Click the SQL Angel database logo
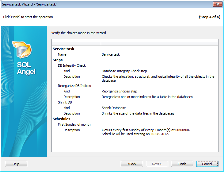Image resolution: width=224 pixels, height=172 pixels. pos(22,49)
